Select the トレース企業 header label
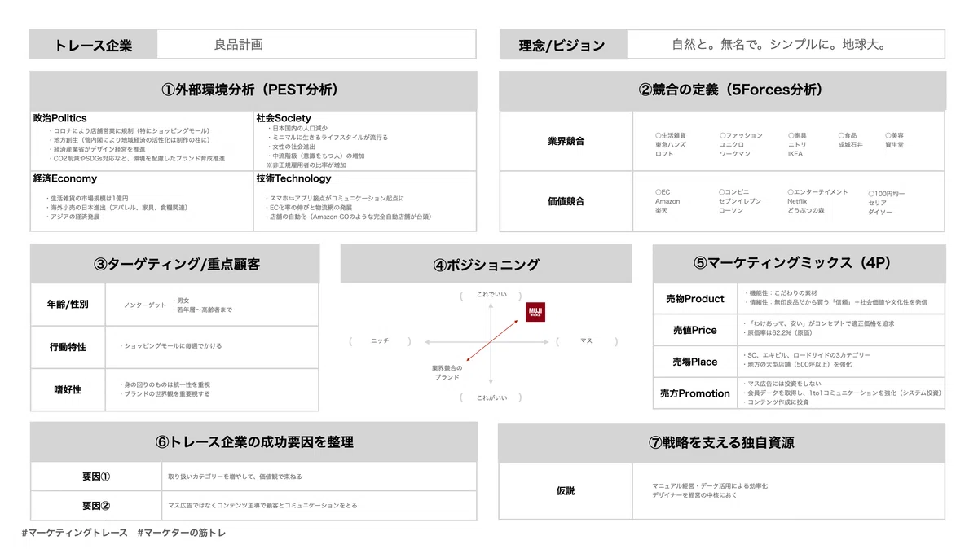 point(93,45)
